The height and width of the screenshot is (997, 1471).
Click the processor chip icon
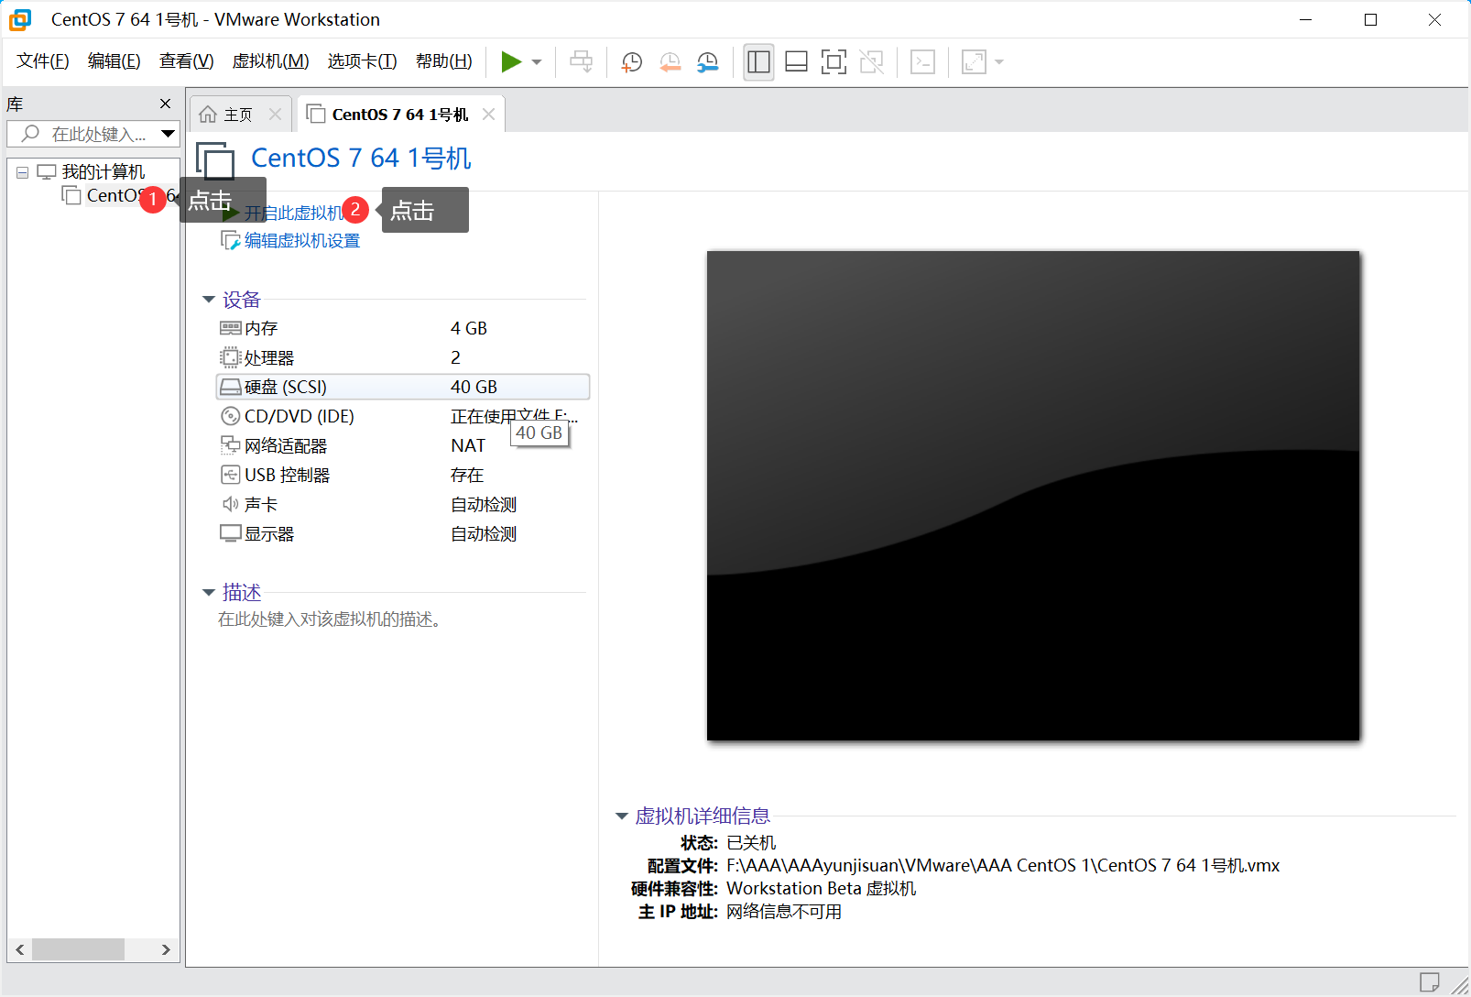pos(230,357)
